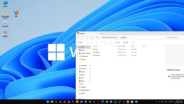Viewport: 184px width, 104px height.
Task: Sort by the Date modified column
Action: click(121, 46)
